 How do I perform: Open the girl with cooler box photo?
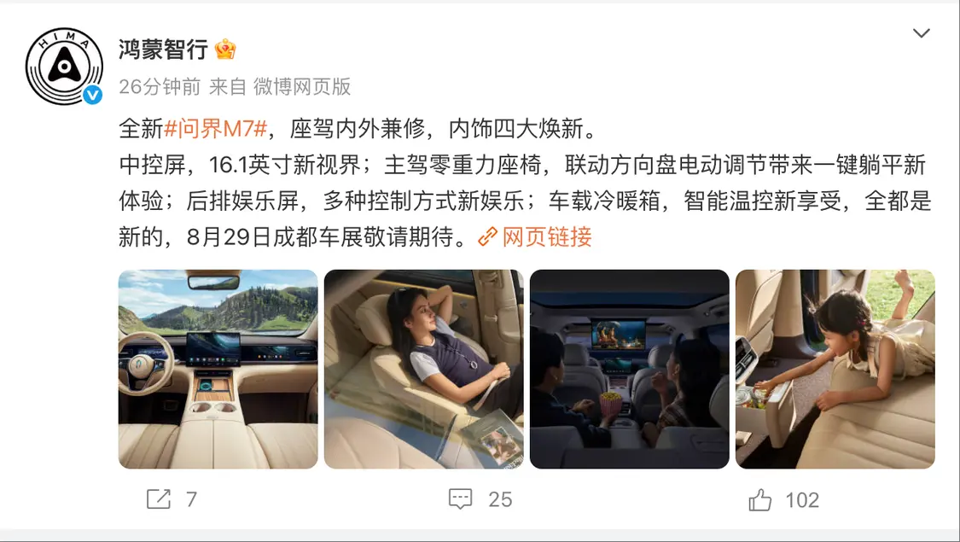click(835, 370)
